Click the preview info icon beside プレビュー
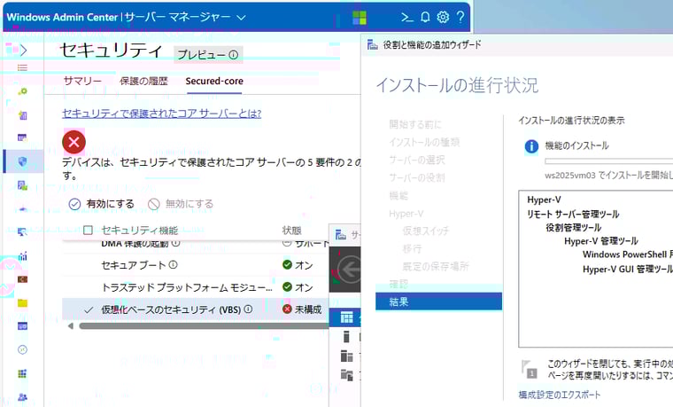 pos(233,55)
